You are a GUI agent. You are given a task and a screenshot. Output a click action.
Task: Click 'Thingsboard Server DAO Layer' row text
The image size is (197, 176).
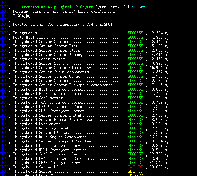[x=43, y=132]
